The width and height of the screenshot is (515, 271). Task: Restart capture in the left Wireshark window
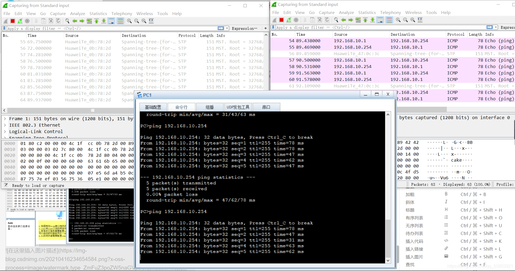20,21
